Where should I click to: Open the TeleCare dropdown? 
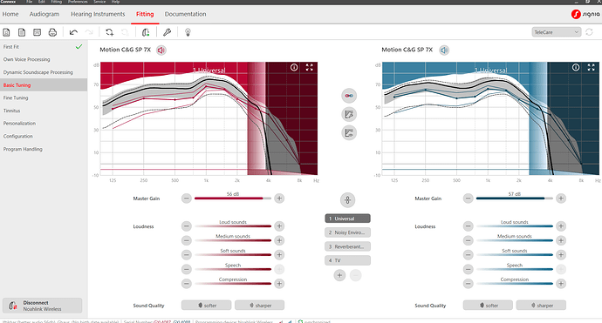click(x=557, y=32)
